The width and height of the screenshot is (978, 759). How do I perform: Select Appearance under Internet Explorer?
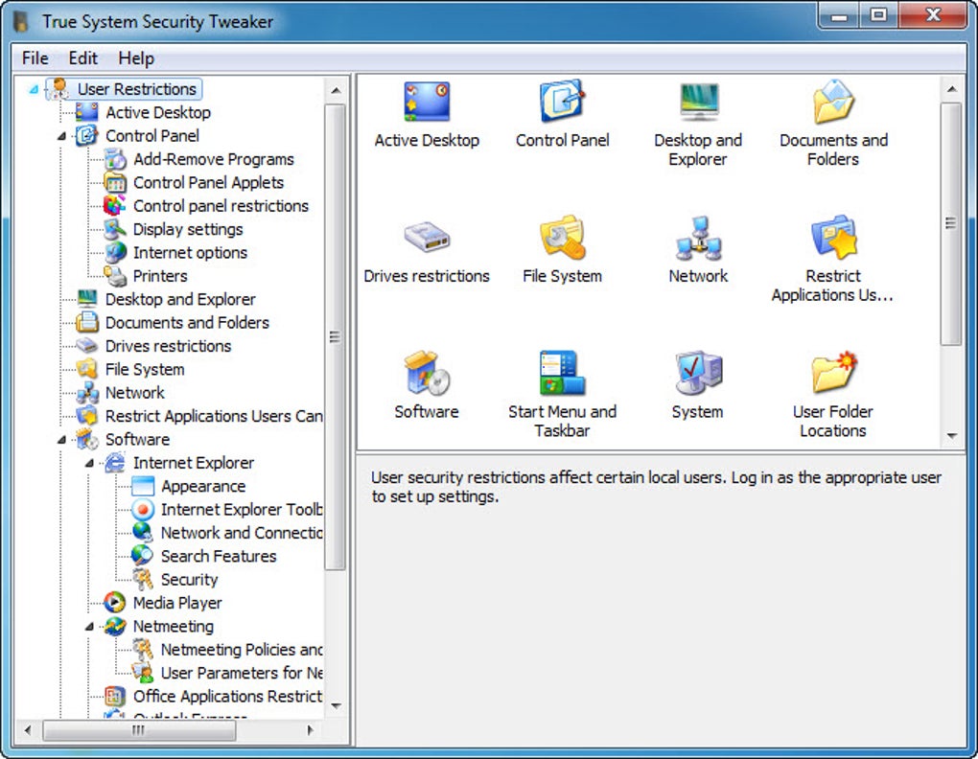pos(203,486)
